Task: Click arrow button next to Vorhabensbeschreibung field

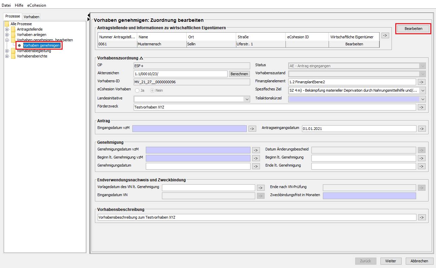Action: pyautogui.click(x=422, y=217)
